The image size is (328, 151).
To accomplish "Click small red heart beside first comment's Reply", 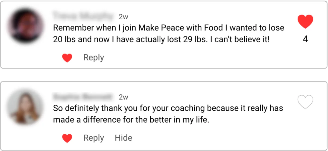I will pos(67,58).
